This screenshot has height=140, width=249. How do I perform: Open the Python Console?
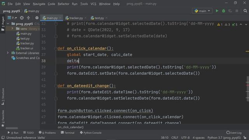tap(91, 133)
